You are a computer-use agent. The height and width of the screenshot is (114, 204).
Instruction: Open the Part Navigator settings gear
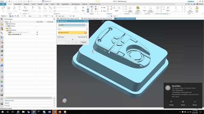coord(2,19)
